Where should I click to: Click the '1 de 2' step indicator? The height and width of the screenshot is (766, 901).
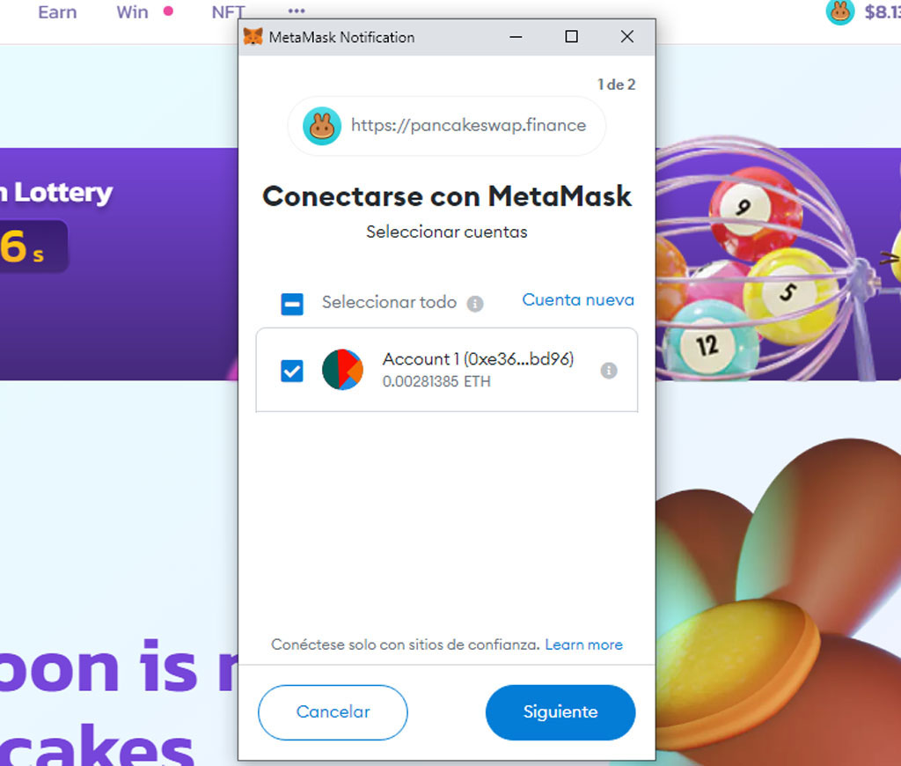pos(617,85)
